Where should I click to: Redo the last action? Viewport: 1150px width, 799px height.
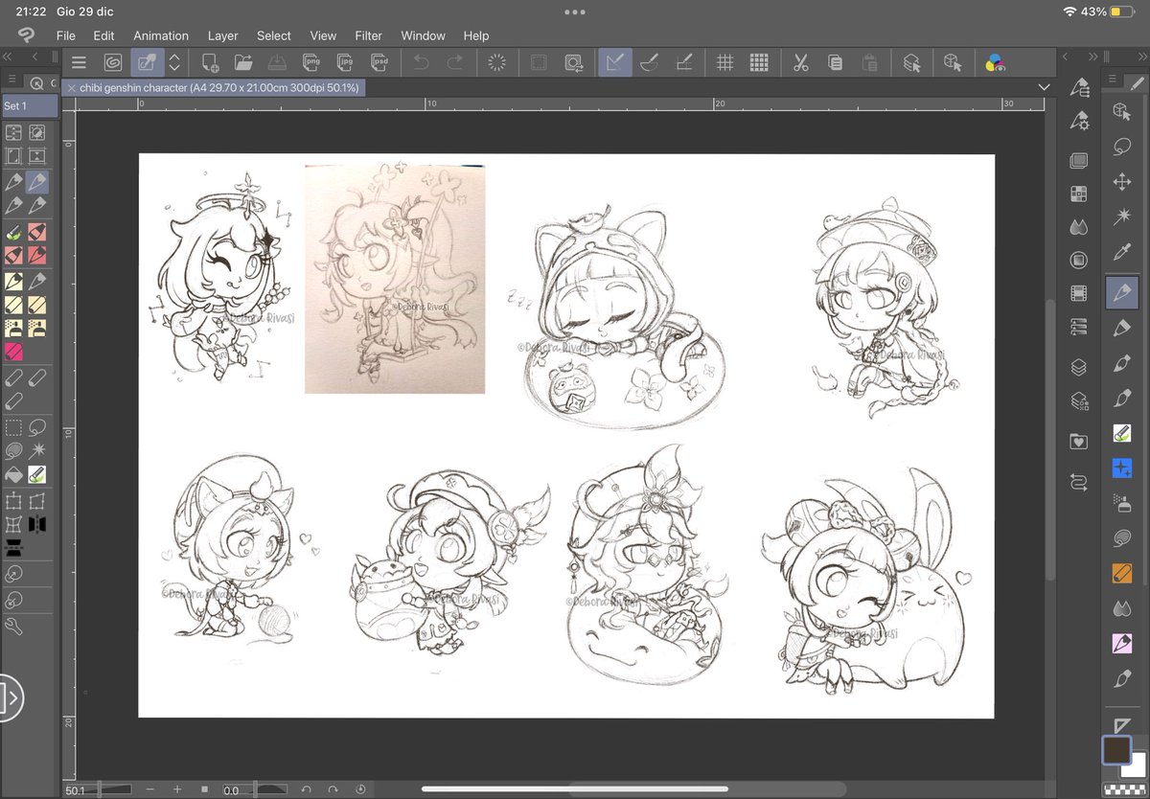[455, 63]
